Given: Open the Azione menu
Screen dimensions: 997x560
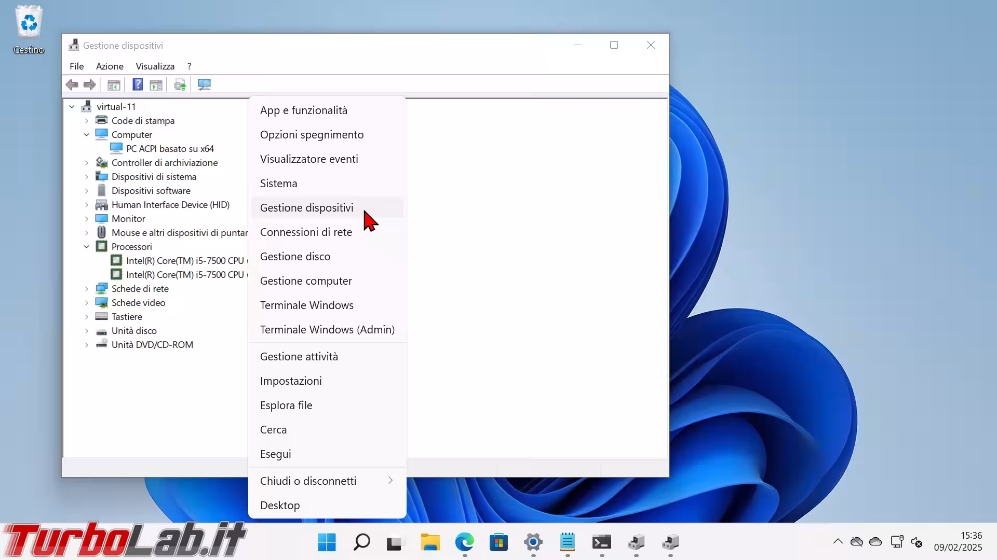Looking at the screenshot, I should (110, 66).
